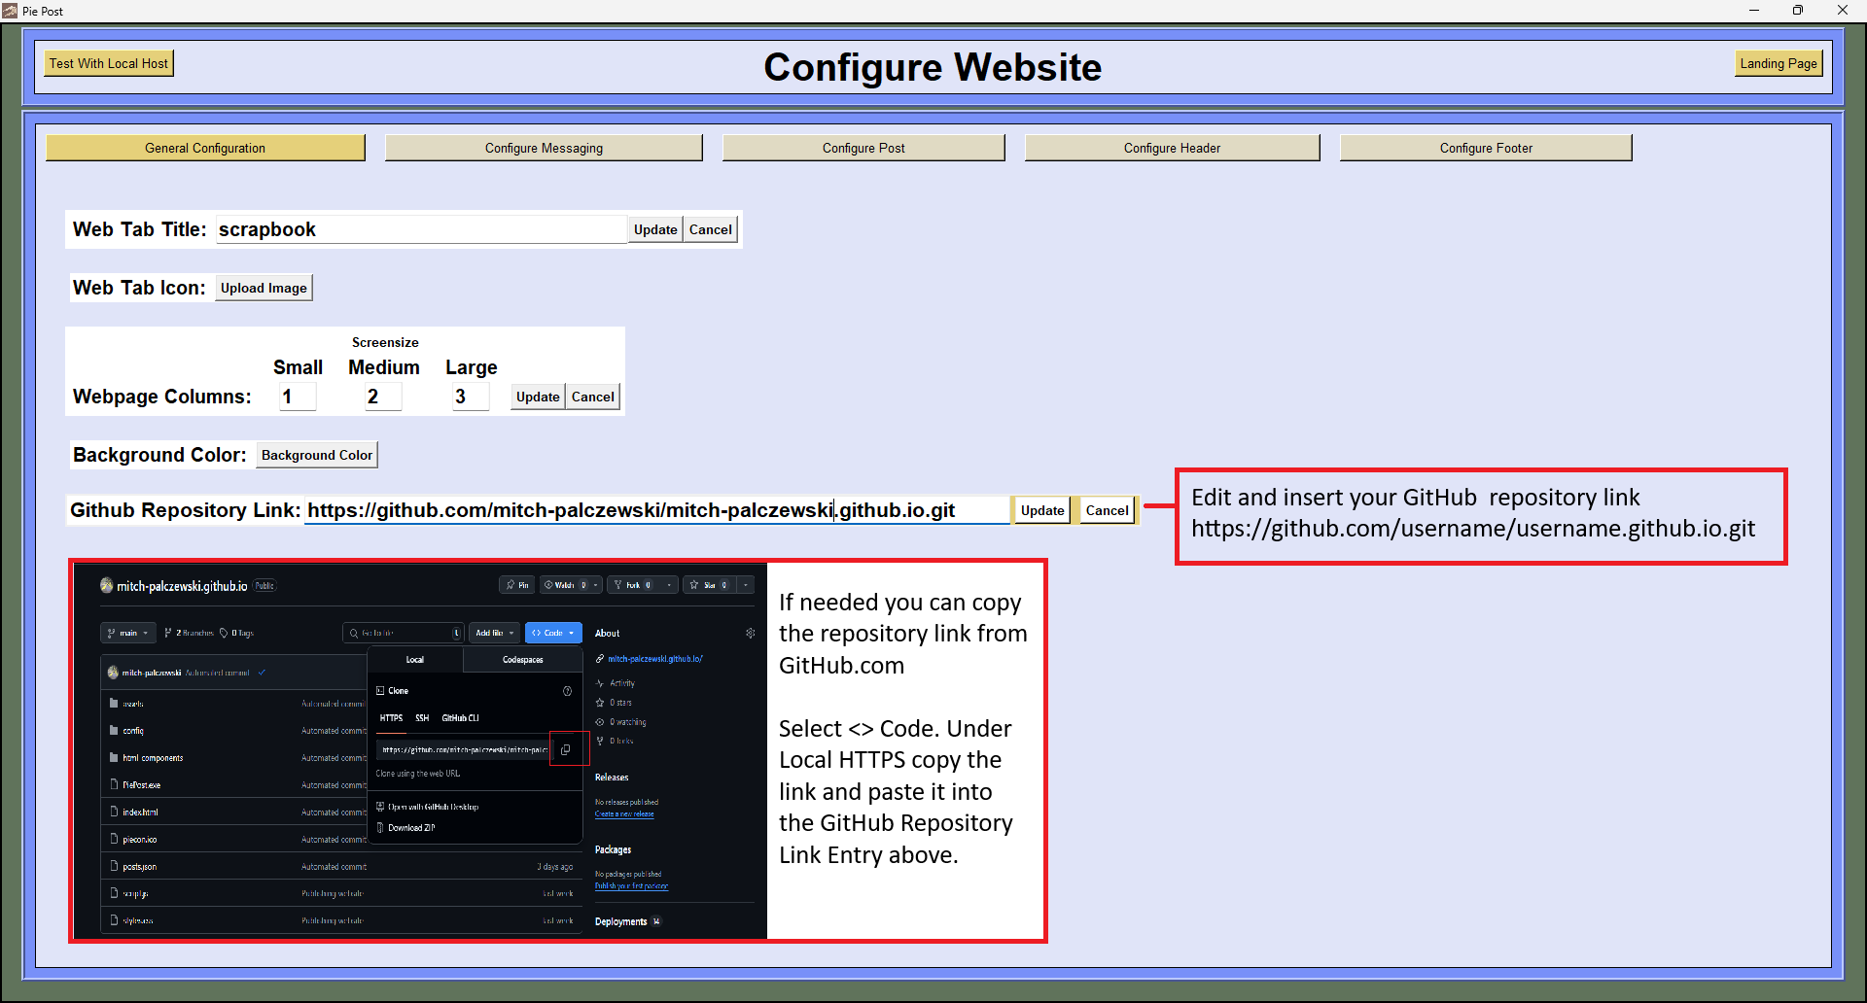
Task: Go to the Configure Footer tab
Action: point(1486,148)
